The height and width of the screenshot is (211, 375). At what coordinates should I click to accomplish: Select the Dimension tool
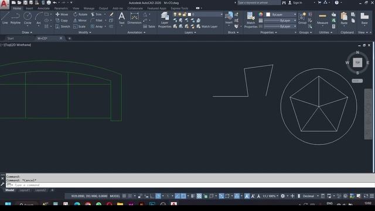tap(134, 18)
